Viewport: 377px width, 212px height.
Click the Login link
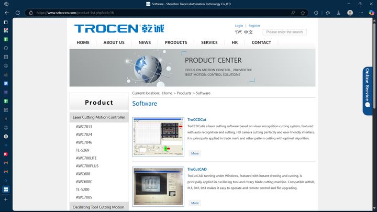point(239,26)
